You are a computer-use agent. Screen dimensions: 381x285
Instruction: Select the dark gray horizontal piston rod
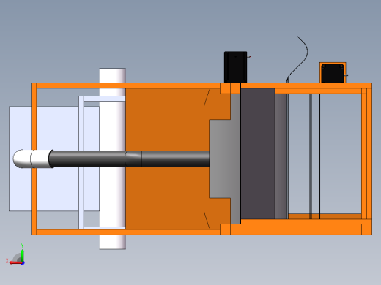tap(129, 159)
